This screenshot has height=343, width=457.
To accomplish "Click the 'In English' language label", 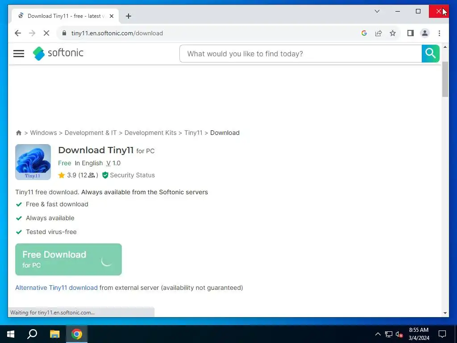I will [x=89, y=163].
